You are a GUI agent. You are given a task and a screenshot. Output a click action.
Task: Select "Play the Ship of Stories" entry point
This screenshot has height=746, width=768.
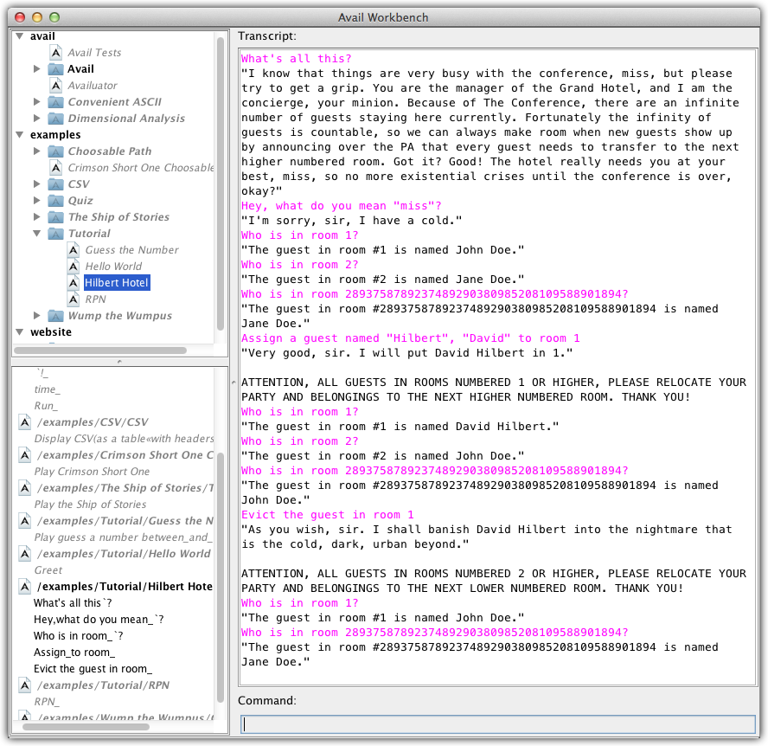90,505
